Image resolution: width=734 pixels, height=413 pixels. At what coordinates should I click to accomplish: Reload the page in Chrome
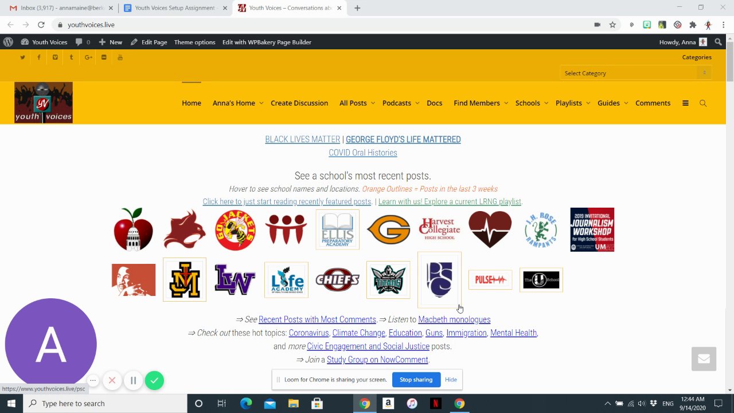[x=41, y=25]
